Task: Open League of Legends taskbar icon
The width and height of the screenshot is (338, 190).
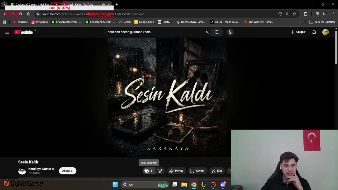Action: tap(203, 185)
